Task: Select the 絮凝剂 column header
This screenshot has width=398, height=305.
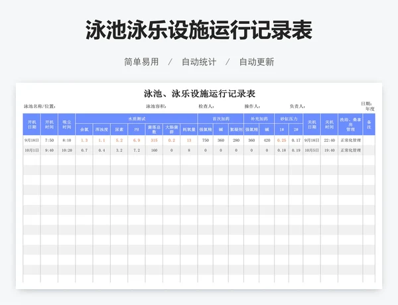Action: tap(236, 129)
